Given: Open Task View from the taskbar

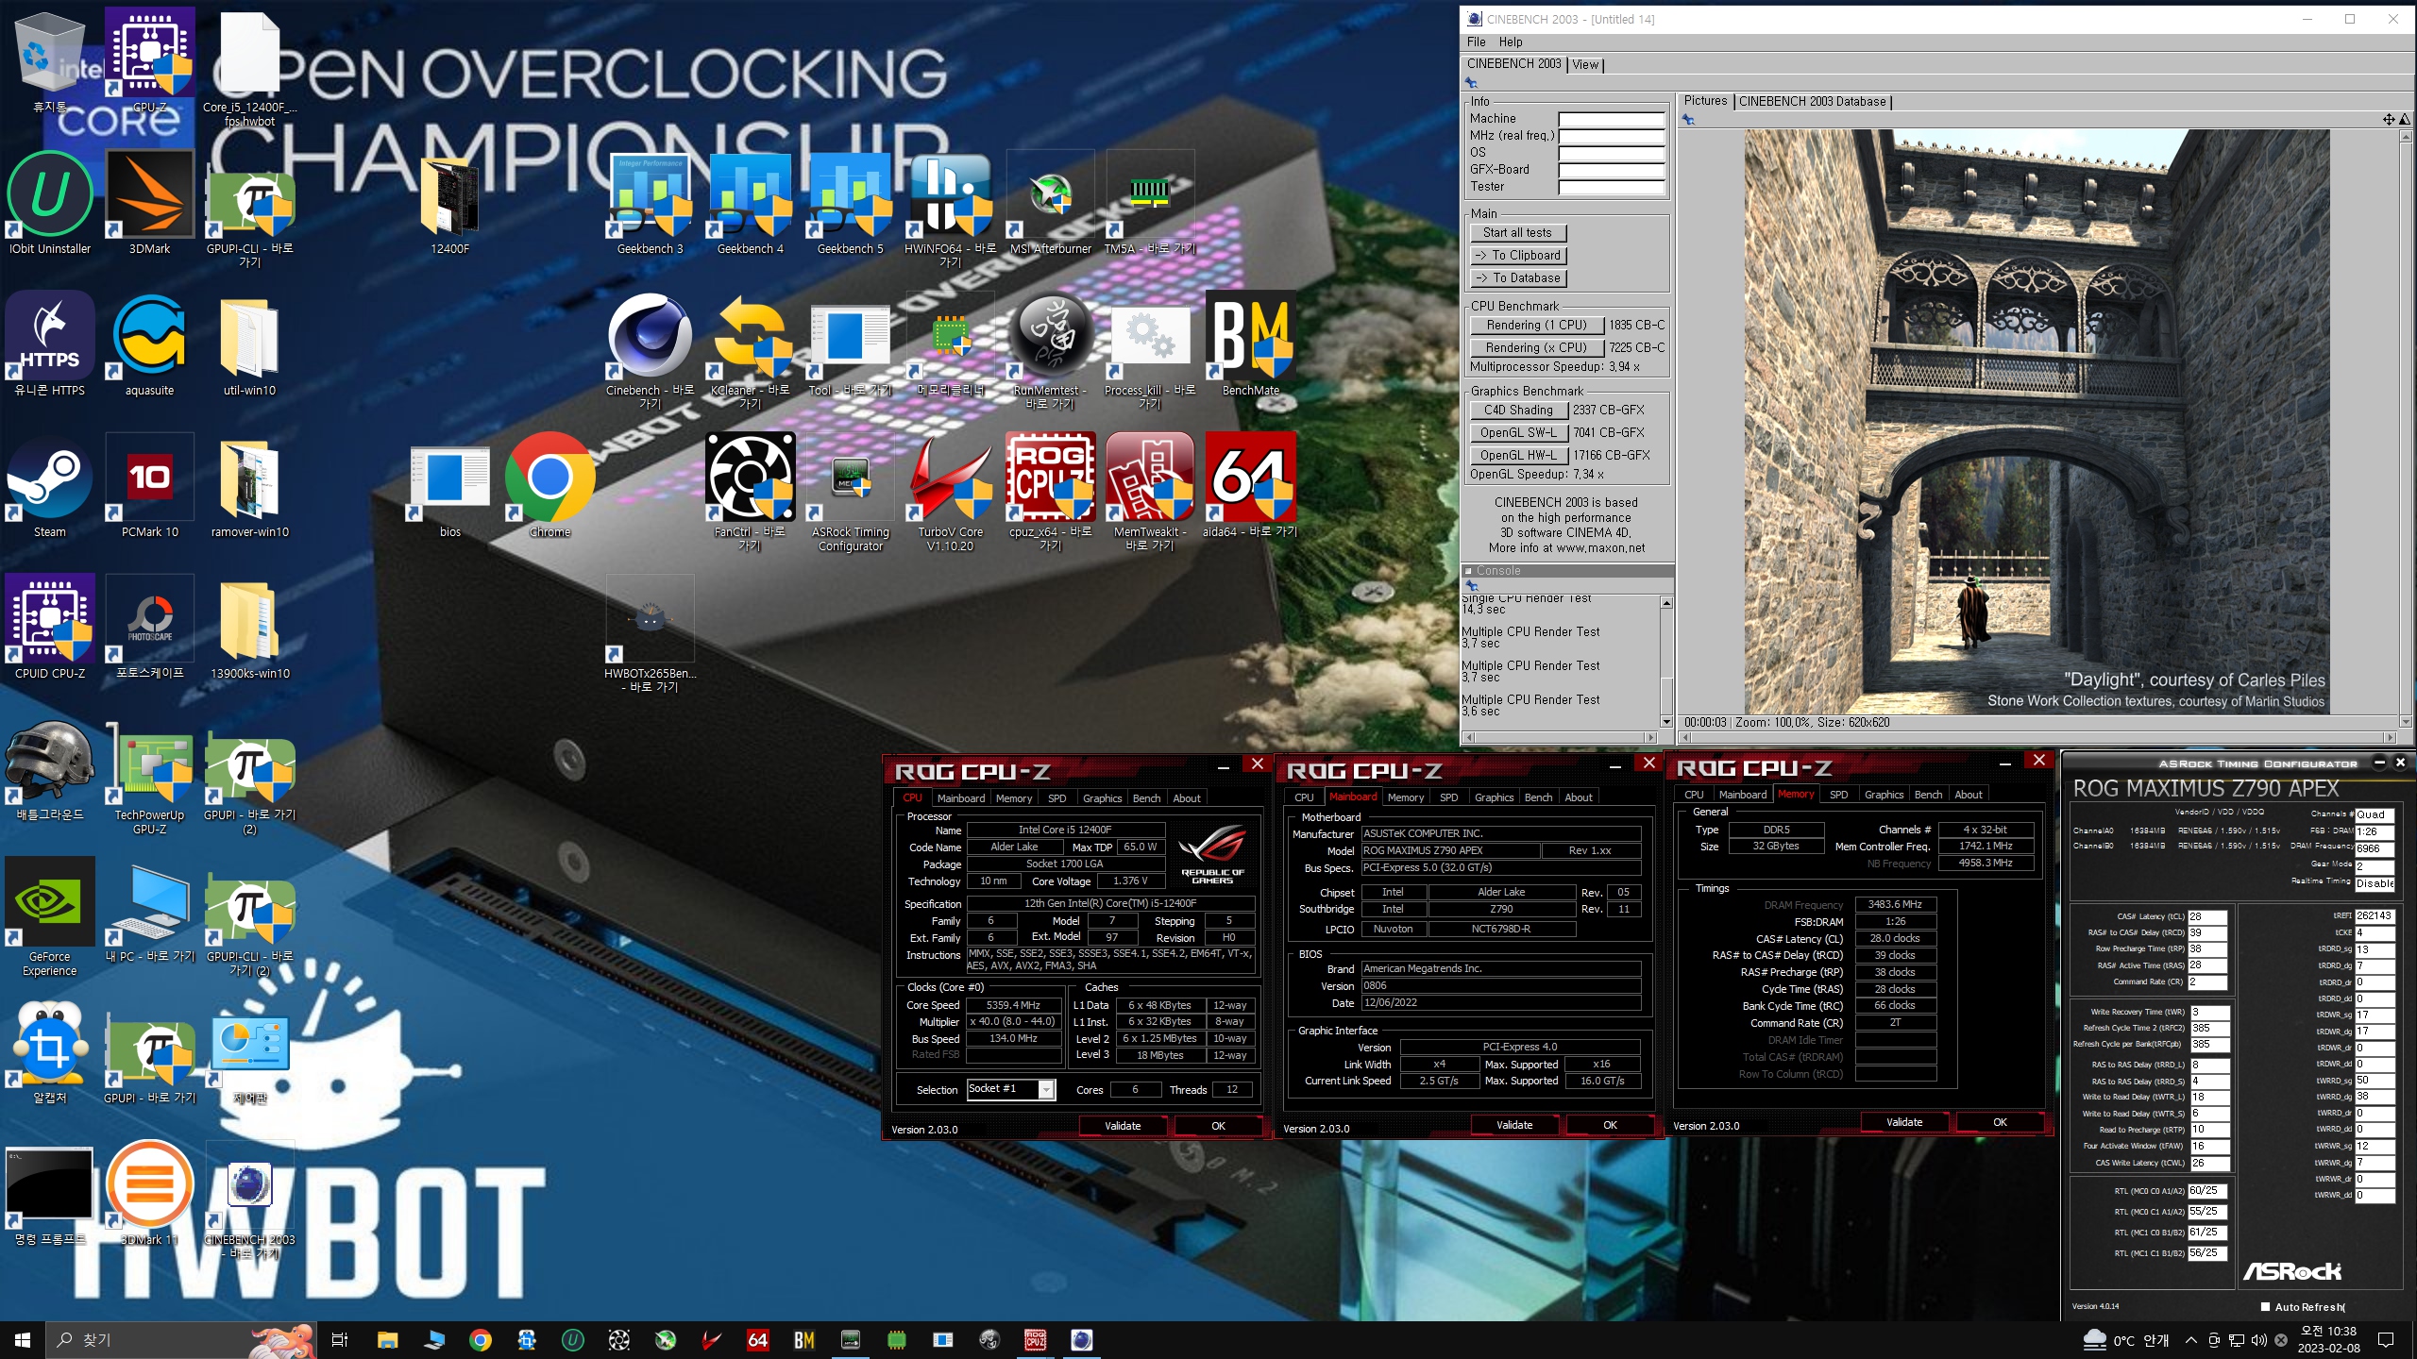Looking at the screenshot, I should (340, 1340).
